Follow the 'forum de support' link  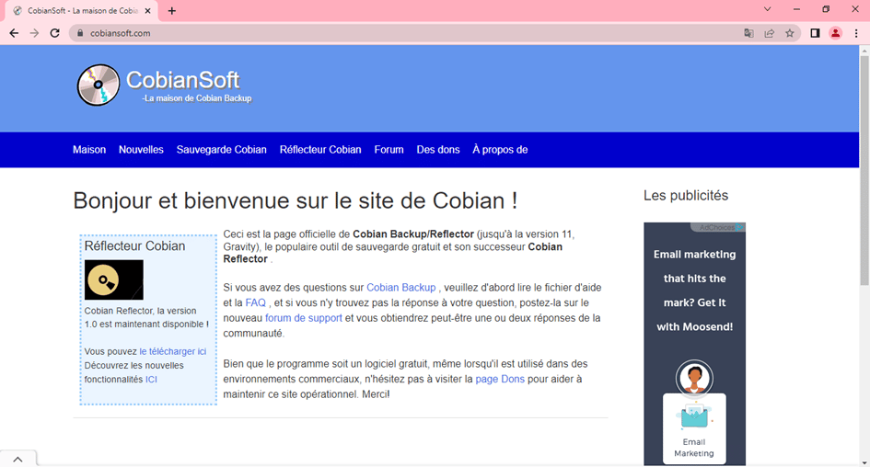pos(303,318)
